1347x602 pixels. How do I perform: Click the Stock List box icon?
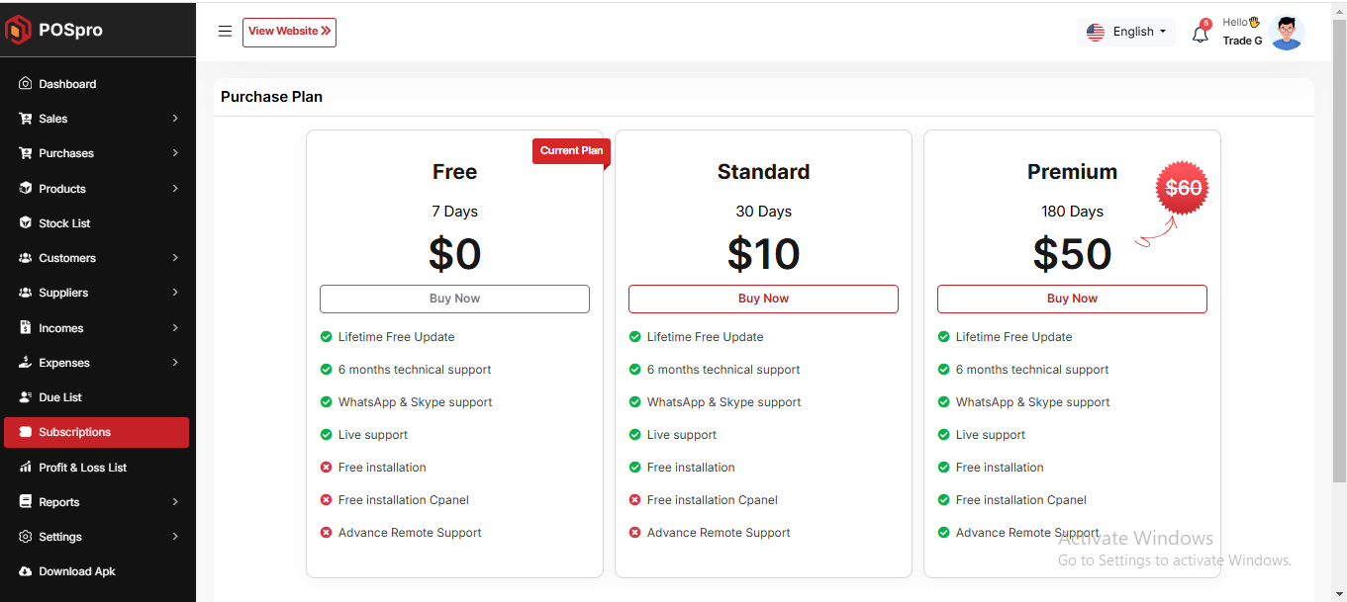(x=26, y=223)
